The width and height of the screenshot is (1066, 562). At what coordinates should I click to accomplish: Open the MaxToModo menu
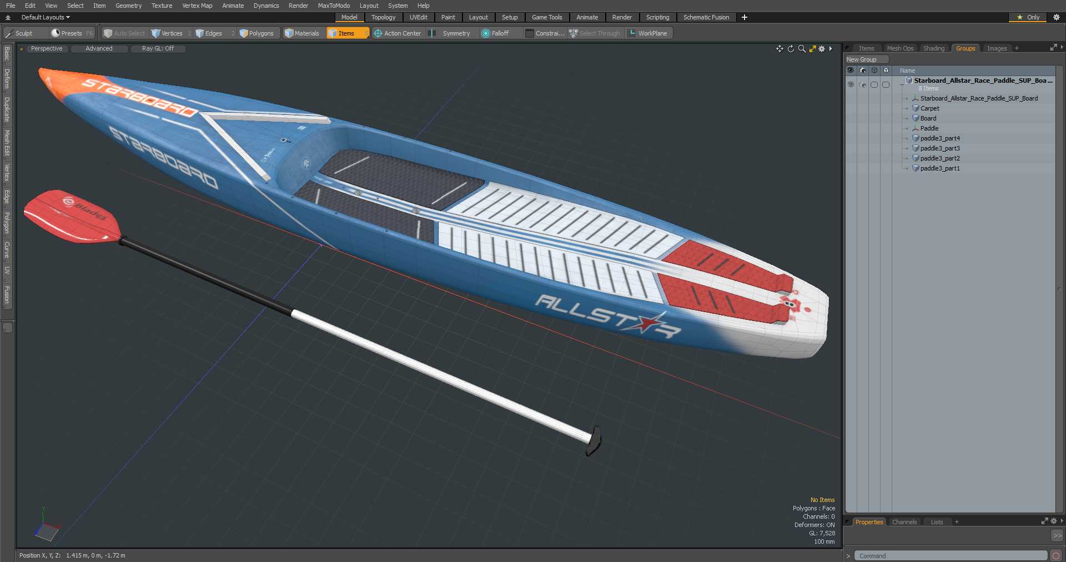pyautogui.click(x=334, y=6)
